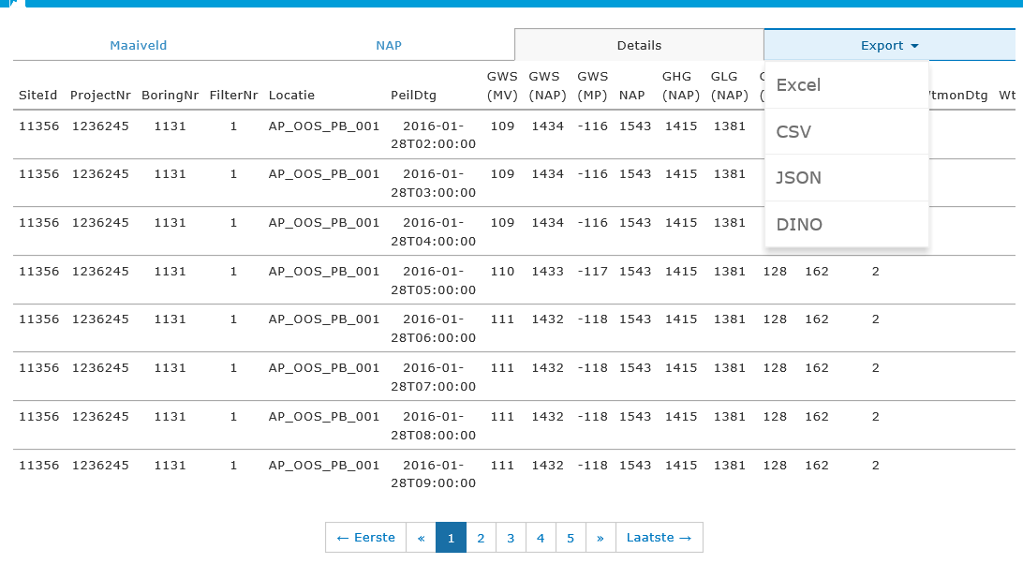This screenshot has width=1023, height=564.
Task: Click the PeilDtg column header
Action: (x=413, y=96)
